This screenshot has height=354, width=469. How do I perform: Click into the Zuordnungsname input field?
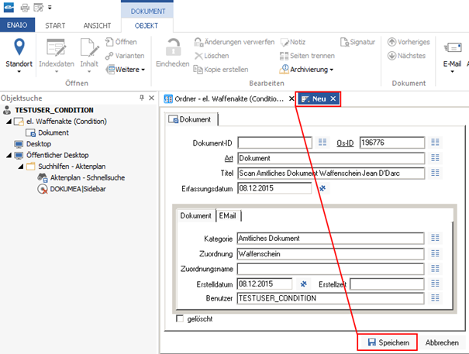click(x=331, y=268)
